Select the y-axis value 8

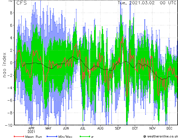[11, 13]
